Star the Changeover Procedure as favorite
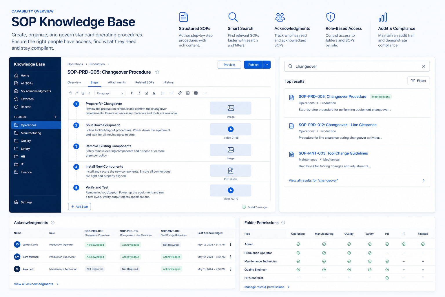 [157, 72]
